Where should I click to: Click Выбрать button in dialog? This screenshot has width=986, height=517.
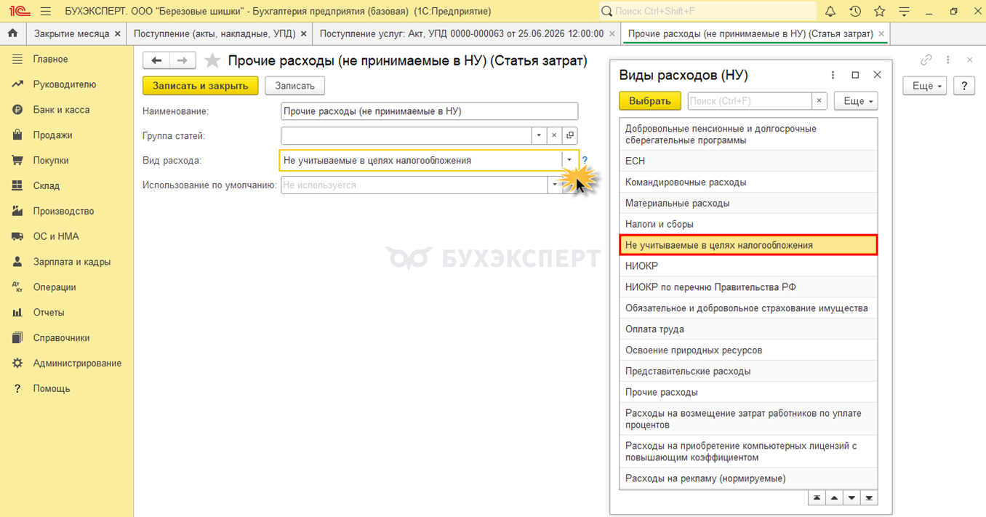pyautogui.click(x=650, y=101)
